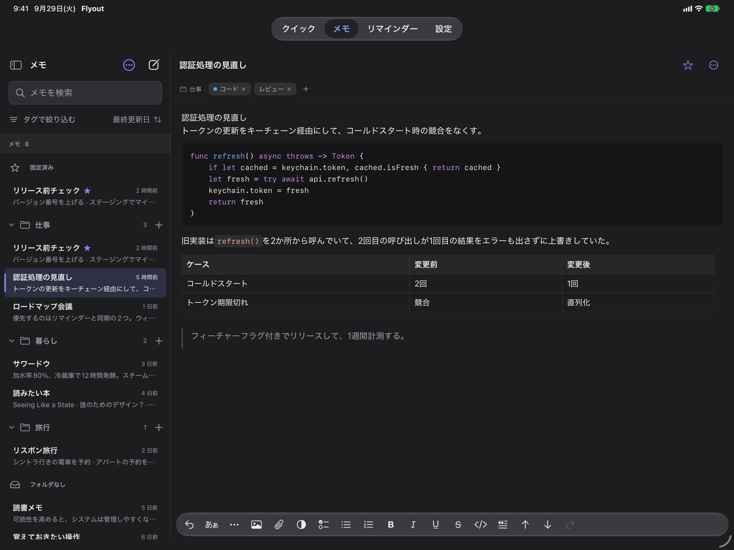734x550 pixels.
Task: Attach a file with paperclip icon
Action: 279,525
